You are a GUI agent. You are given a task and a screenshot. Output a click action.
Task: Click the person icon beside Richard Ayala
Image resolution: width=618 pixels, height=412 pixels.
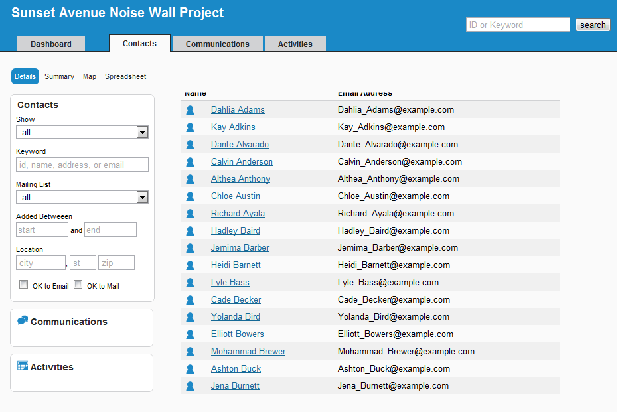tap(190, 214)
